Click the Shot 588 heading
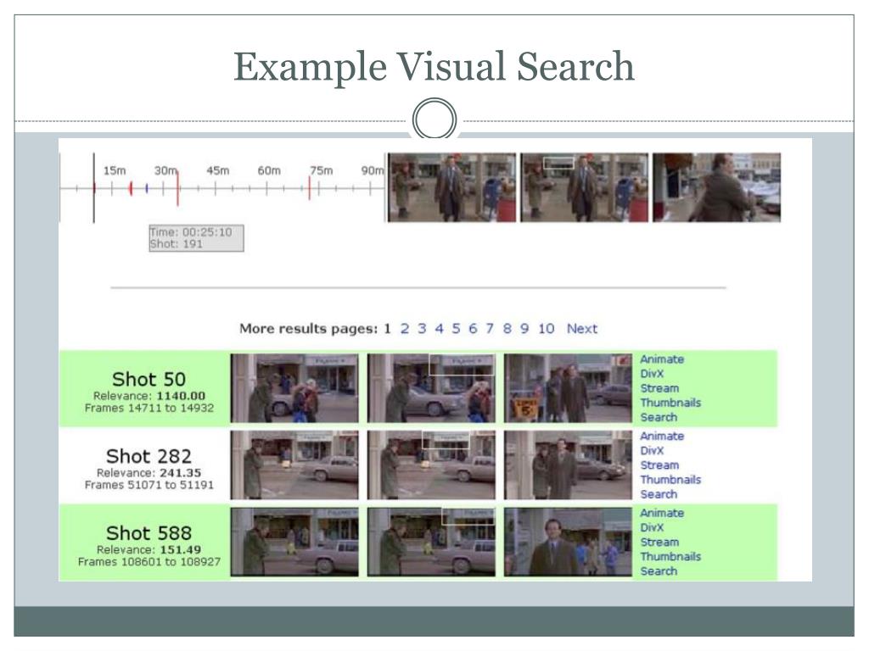The width and height of the screenshot is (869, 651). point(149,533)
